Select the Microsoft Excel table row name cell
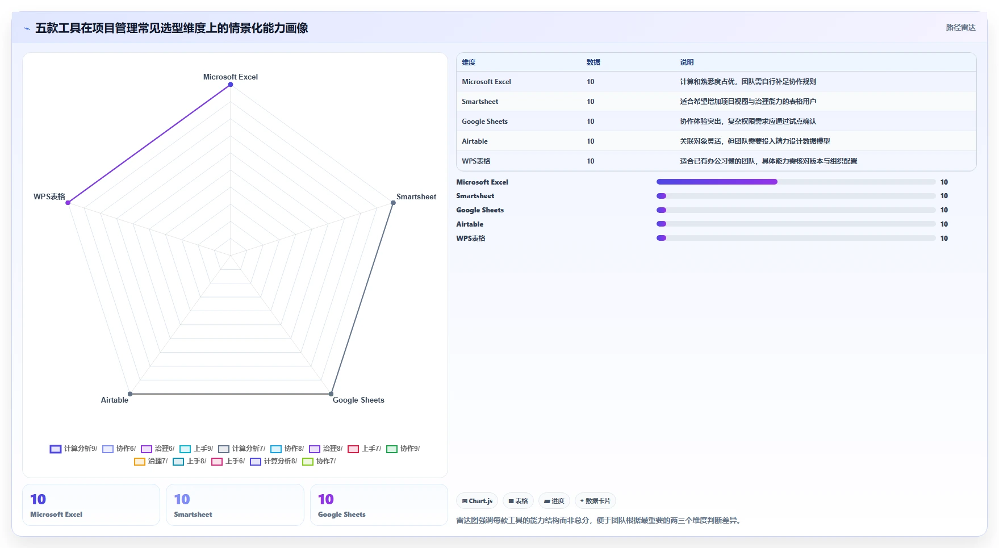 [x=486, y=82]
